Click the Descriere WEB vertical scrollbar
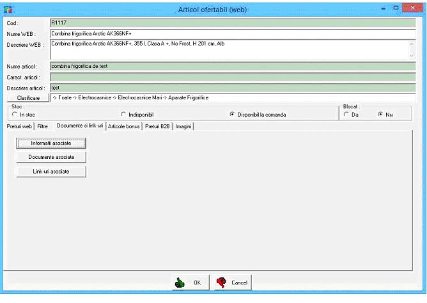Viewport: 427px width, 303px height. (x=412, y=49)
